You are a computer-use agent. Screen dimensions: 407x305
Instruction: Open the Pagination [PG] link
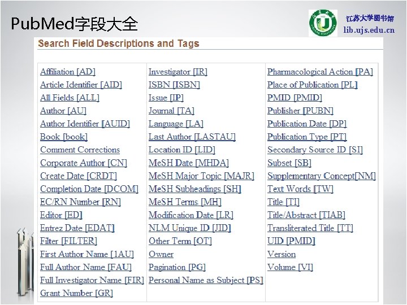tap(177, 267)
